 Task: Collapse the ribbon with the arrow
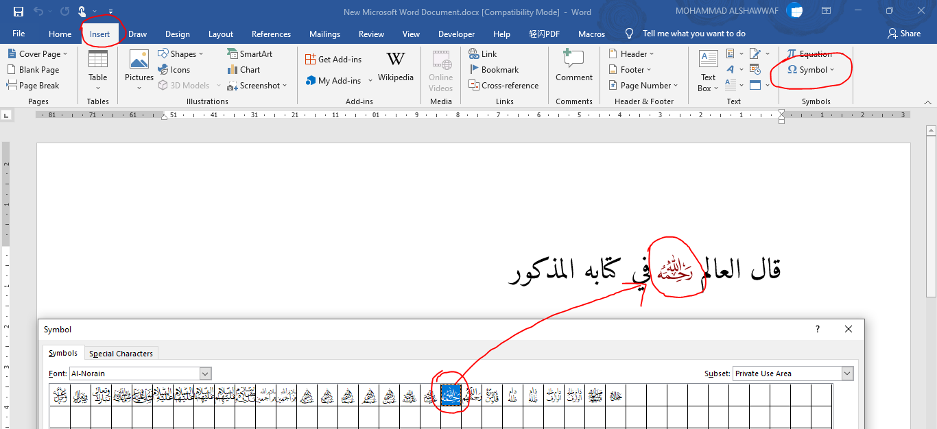point(927,101)
